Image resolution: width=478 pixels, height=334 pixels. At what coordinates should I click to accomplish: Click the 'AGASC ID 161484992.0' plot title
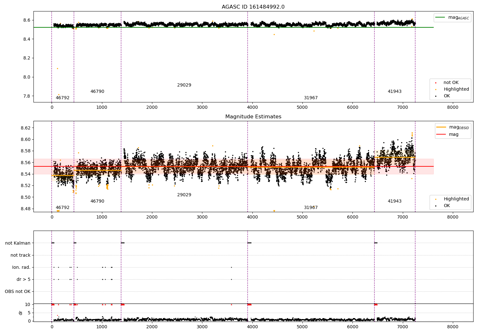pos(253,7)
